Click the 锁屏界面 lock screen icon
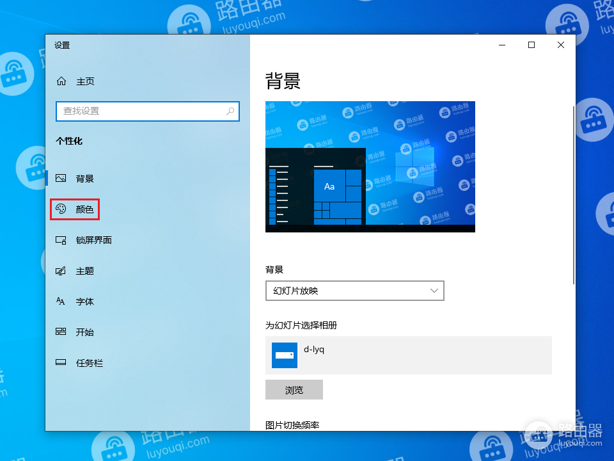Viewport: 614px width, 461px height. pos(61,240)
